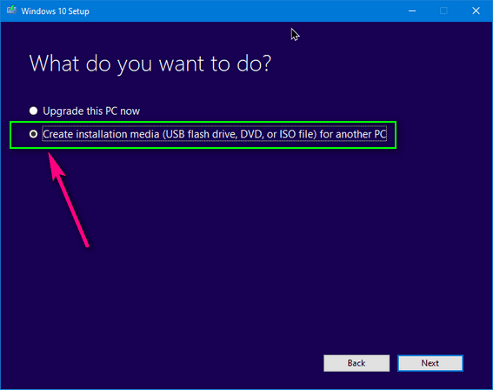Click the words 'for another PC' in the option
Screen dimensions: 493x390
coord(353,134)
